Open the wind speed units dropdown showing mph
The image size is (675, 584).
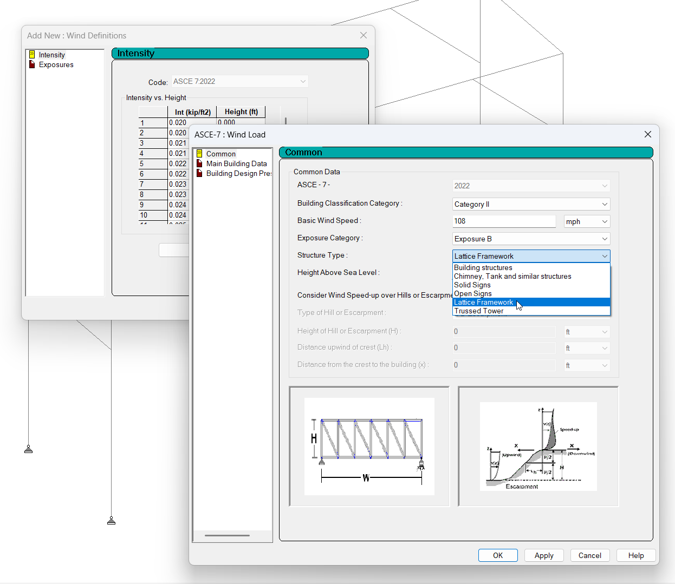604,221
